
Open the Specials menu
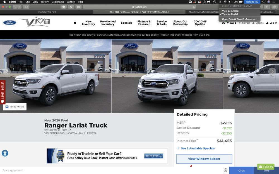(126, 23)
